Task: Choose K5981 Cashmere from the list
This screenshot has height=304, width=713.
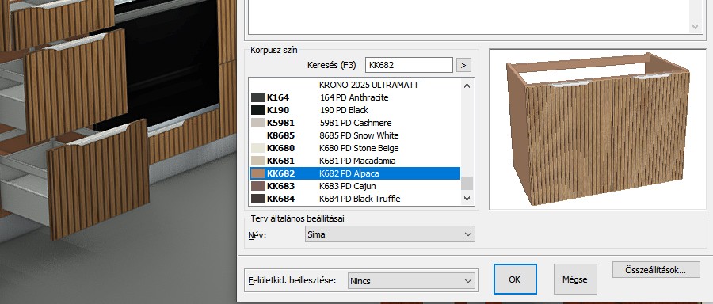Action: [x=355, y=123]
